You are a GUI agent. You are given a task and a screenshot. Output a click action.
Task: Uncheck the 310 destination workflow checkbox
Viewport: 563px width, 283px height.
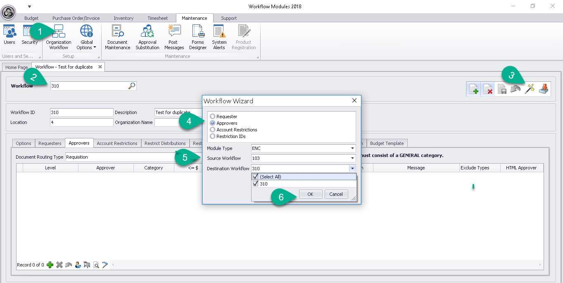coord(256,184)
